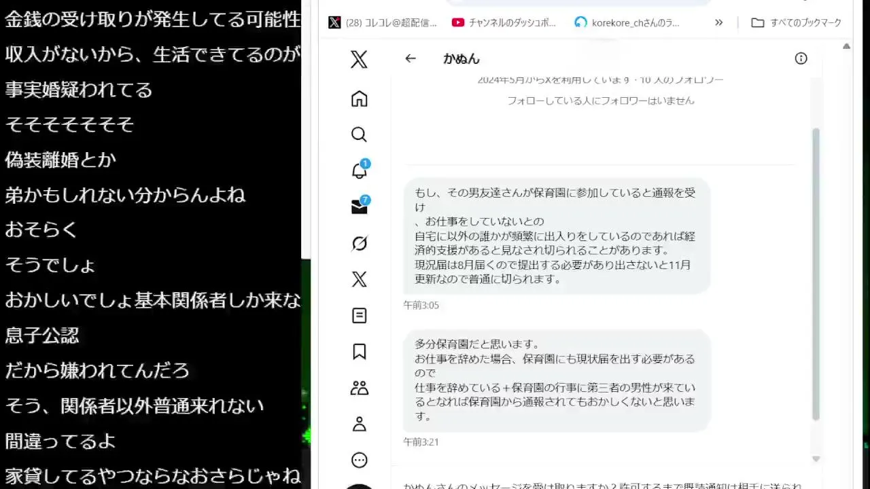The width and height of the screenshot is (870, 489).
Task: Open Messages envelope with 7 badge
Action: pos(360,206)
